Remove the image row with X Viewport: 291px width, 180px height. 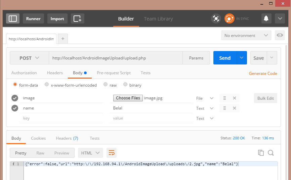coord(235,98)
